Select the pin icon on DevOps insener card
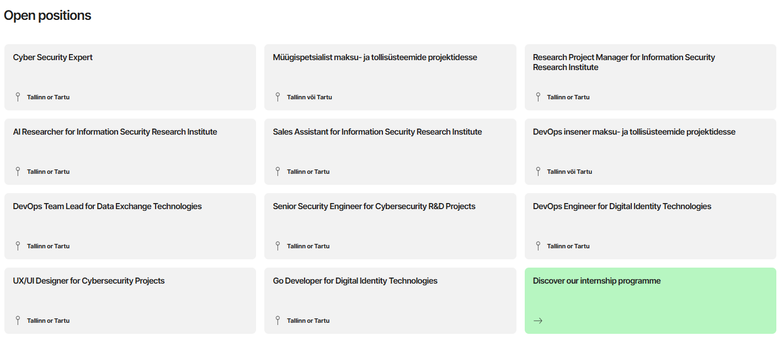 pos(538,171)
